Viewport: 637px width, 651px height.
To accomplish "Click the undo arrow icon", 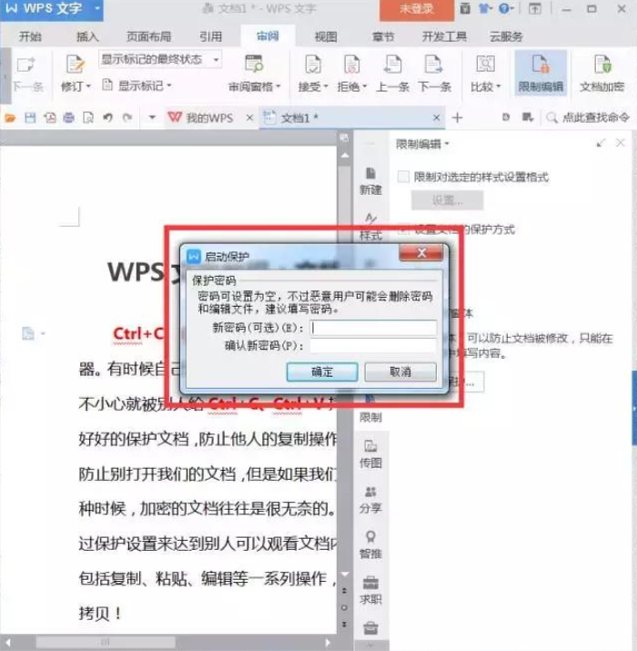I will [x=108, y=118].
